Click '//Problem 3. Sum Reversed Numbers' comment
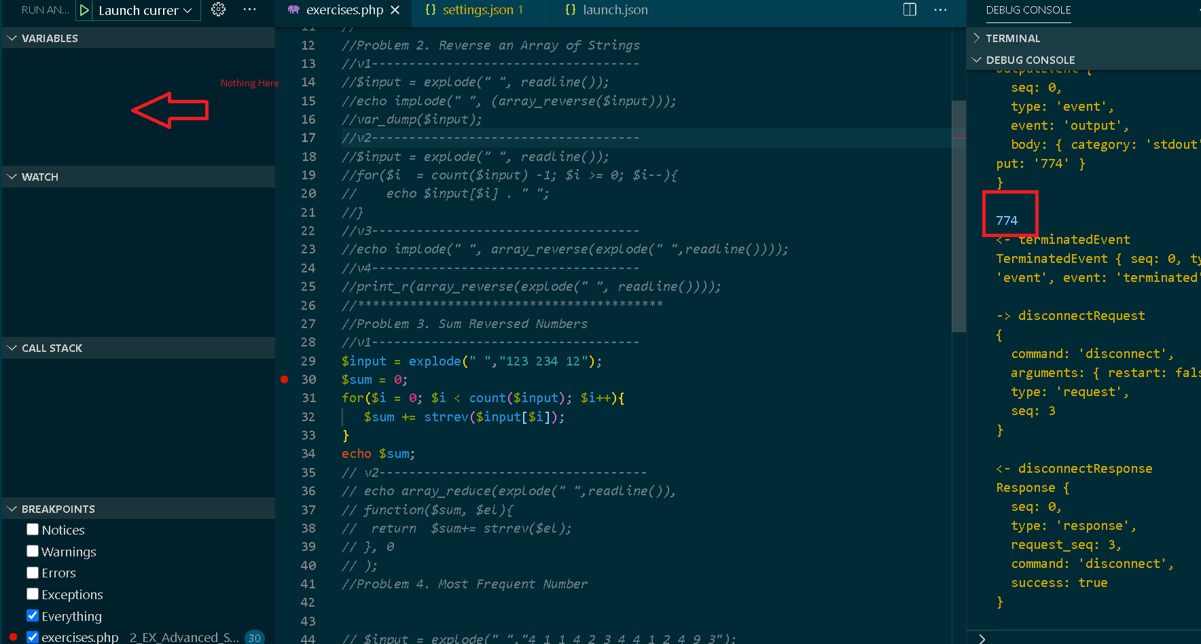 465,323
